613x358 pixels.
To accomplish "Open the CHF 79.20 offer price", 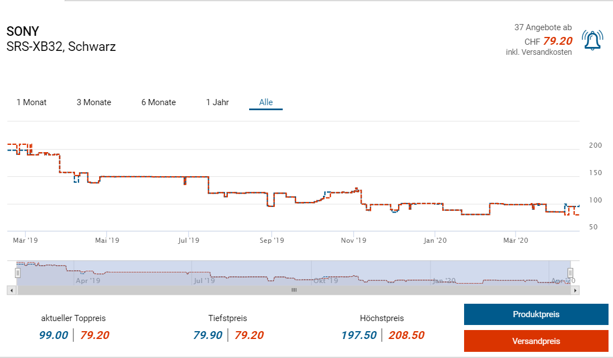I will (549, 41).
